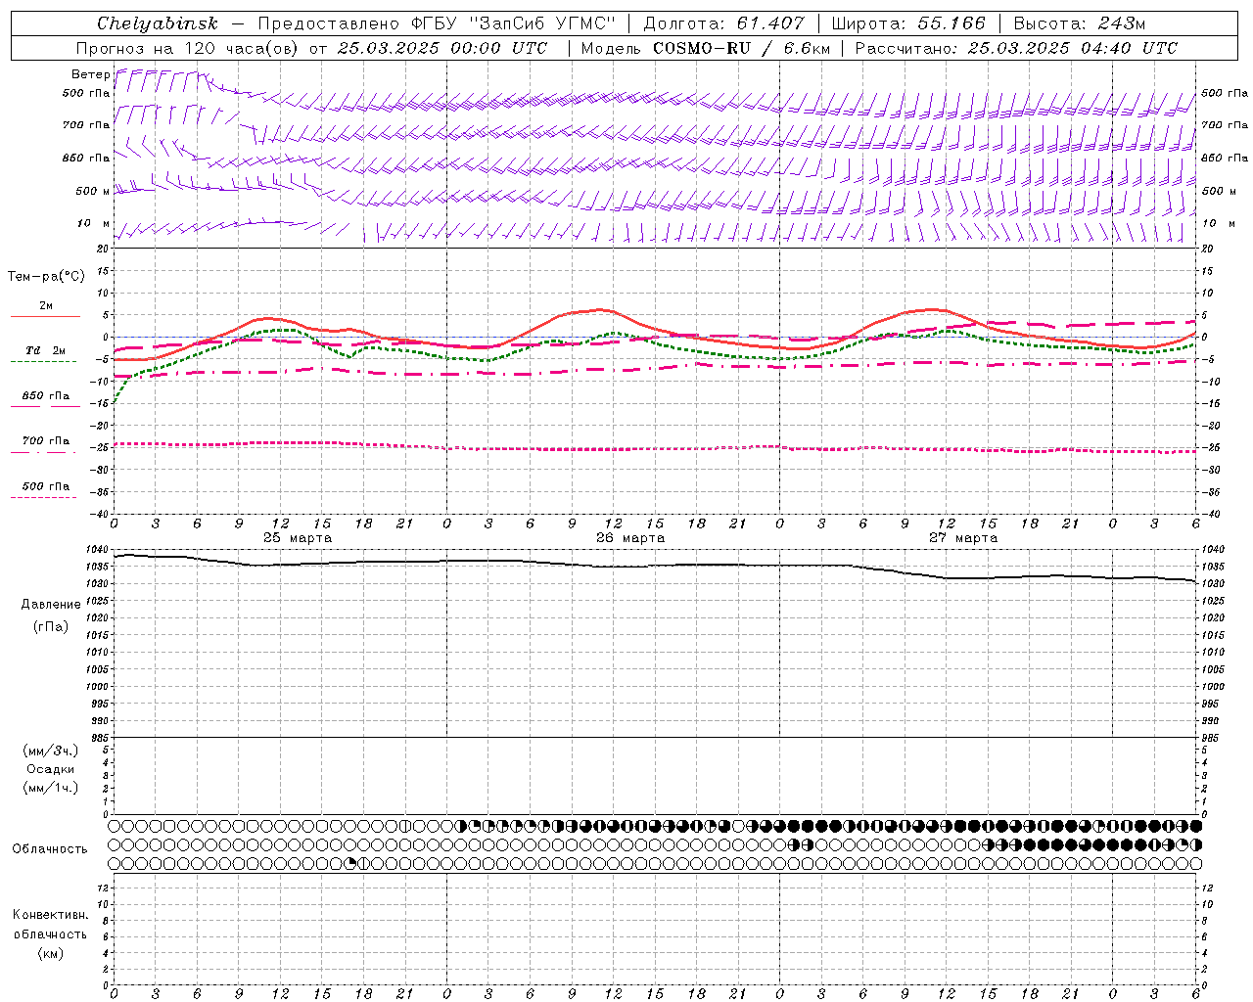Viewport: 1253px width, 1002px height.
Task: Click the '(мм/3ч.)' precipitation unit label
Action: click(51, 751)
